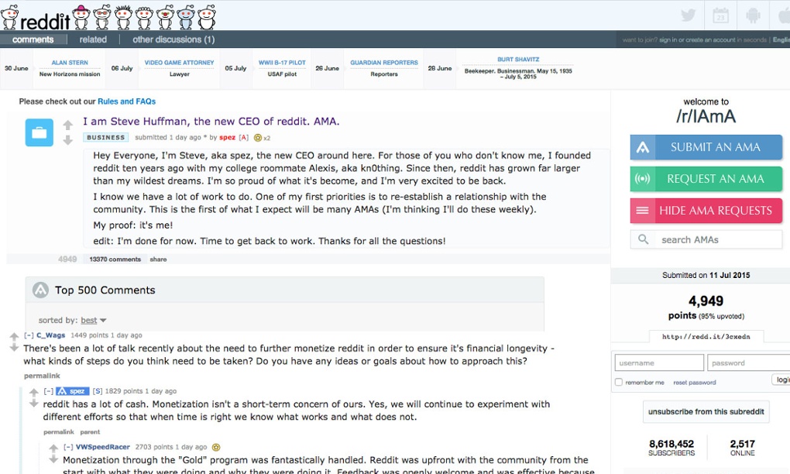The image size is (790, 474).
Task: Click the BUSINESS flair tag
Action: coord(106,138)
